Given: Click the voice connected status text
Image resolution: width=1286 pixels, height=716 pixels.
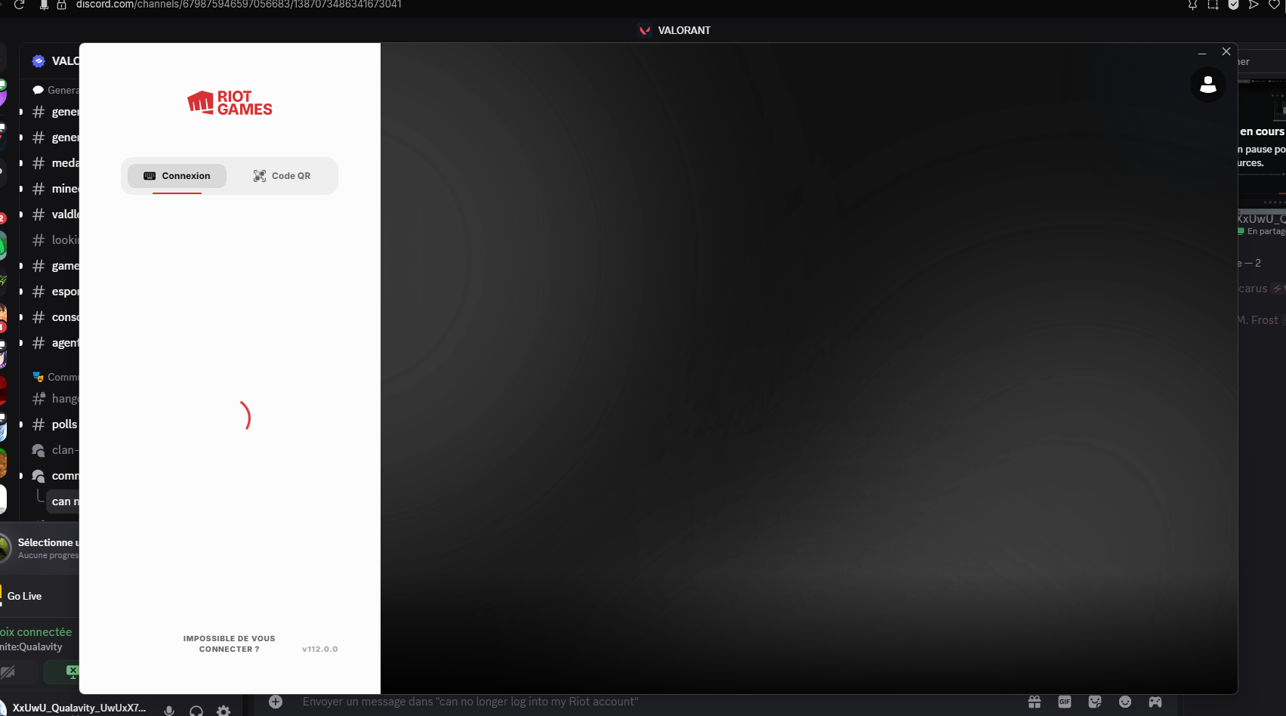Looking at the screenshot, I should [x=36, y=632].
